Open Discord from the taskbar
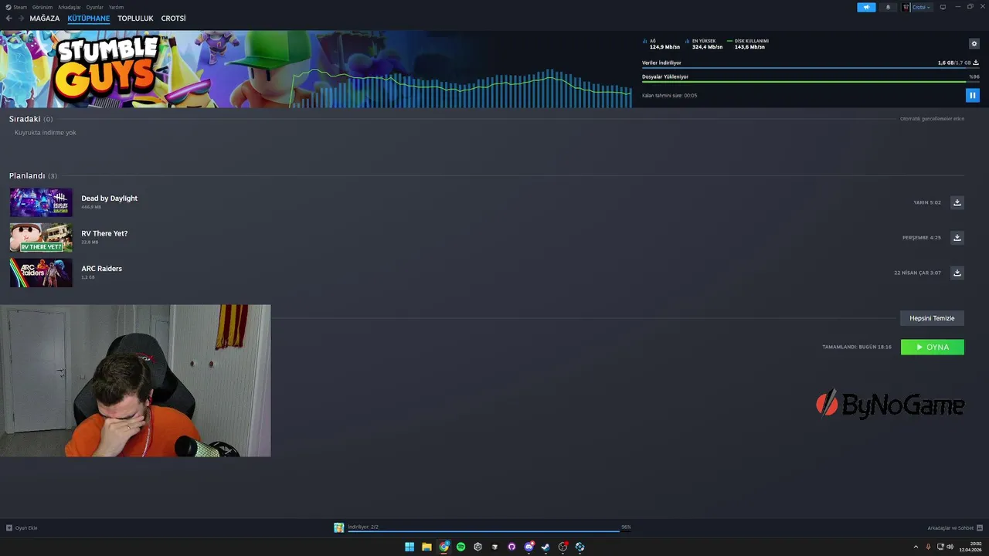The image size is (989, 556). 529,547
